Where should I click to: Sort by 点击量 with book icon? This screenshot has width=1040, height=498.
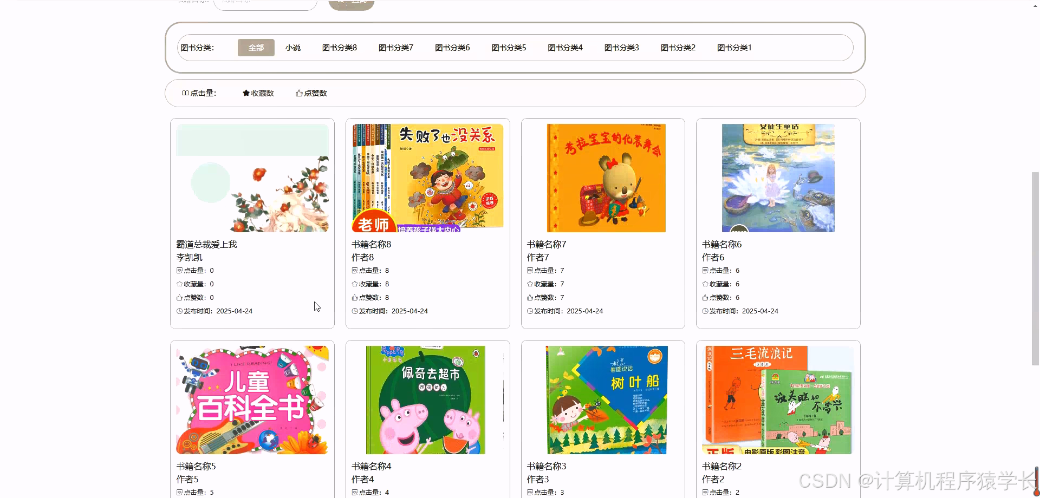(x=199, y=93)
